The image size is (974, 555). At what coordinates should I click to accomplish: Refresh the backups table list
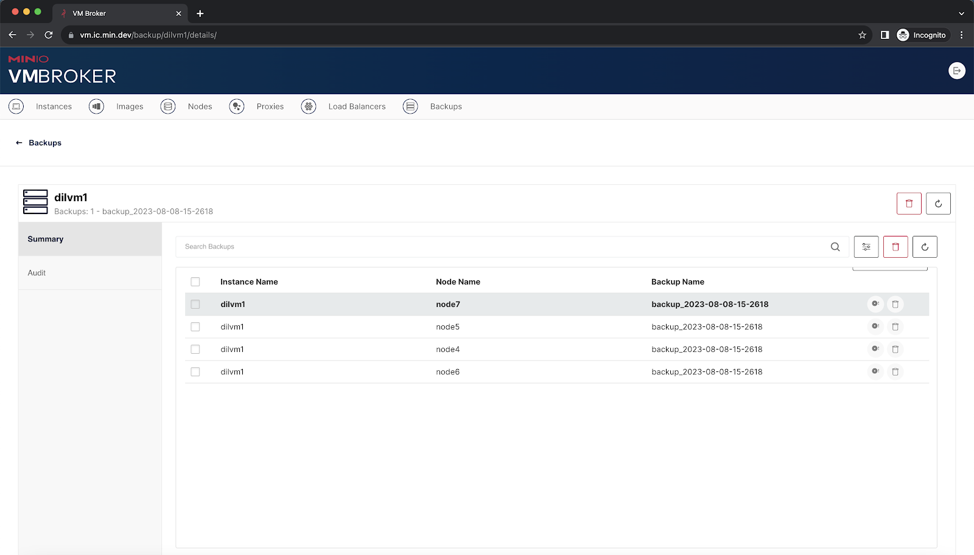click(x=925, y=247)
